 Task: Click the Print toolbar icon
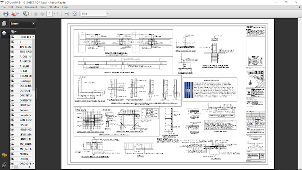(x=6, y=14)
